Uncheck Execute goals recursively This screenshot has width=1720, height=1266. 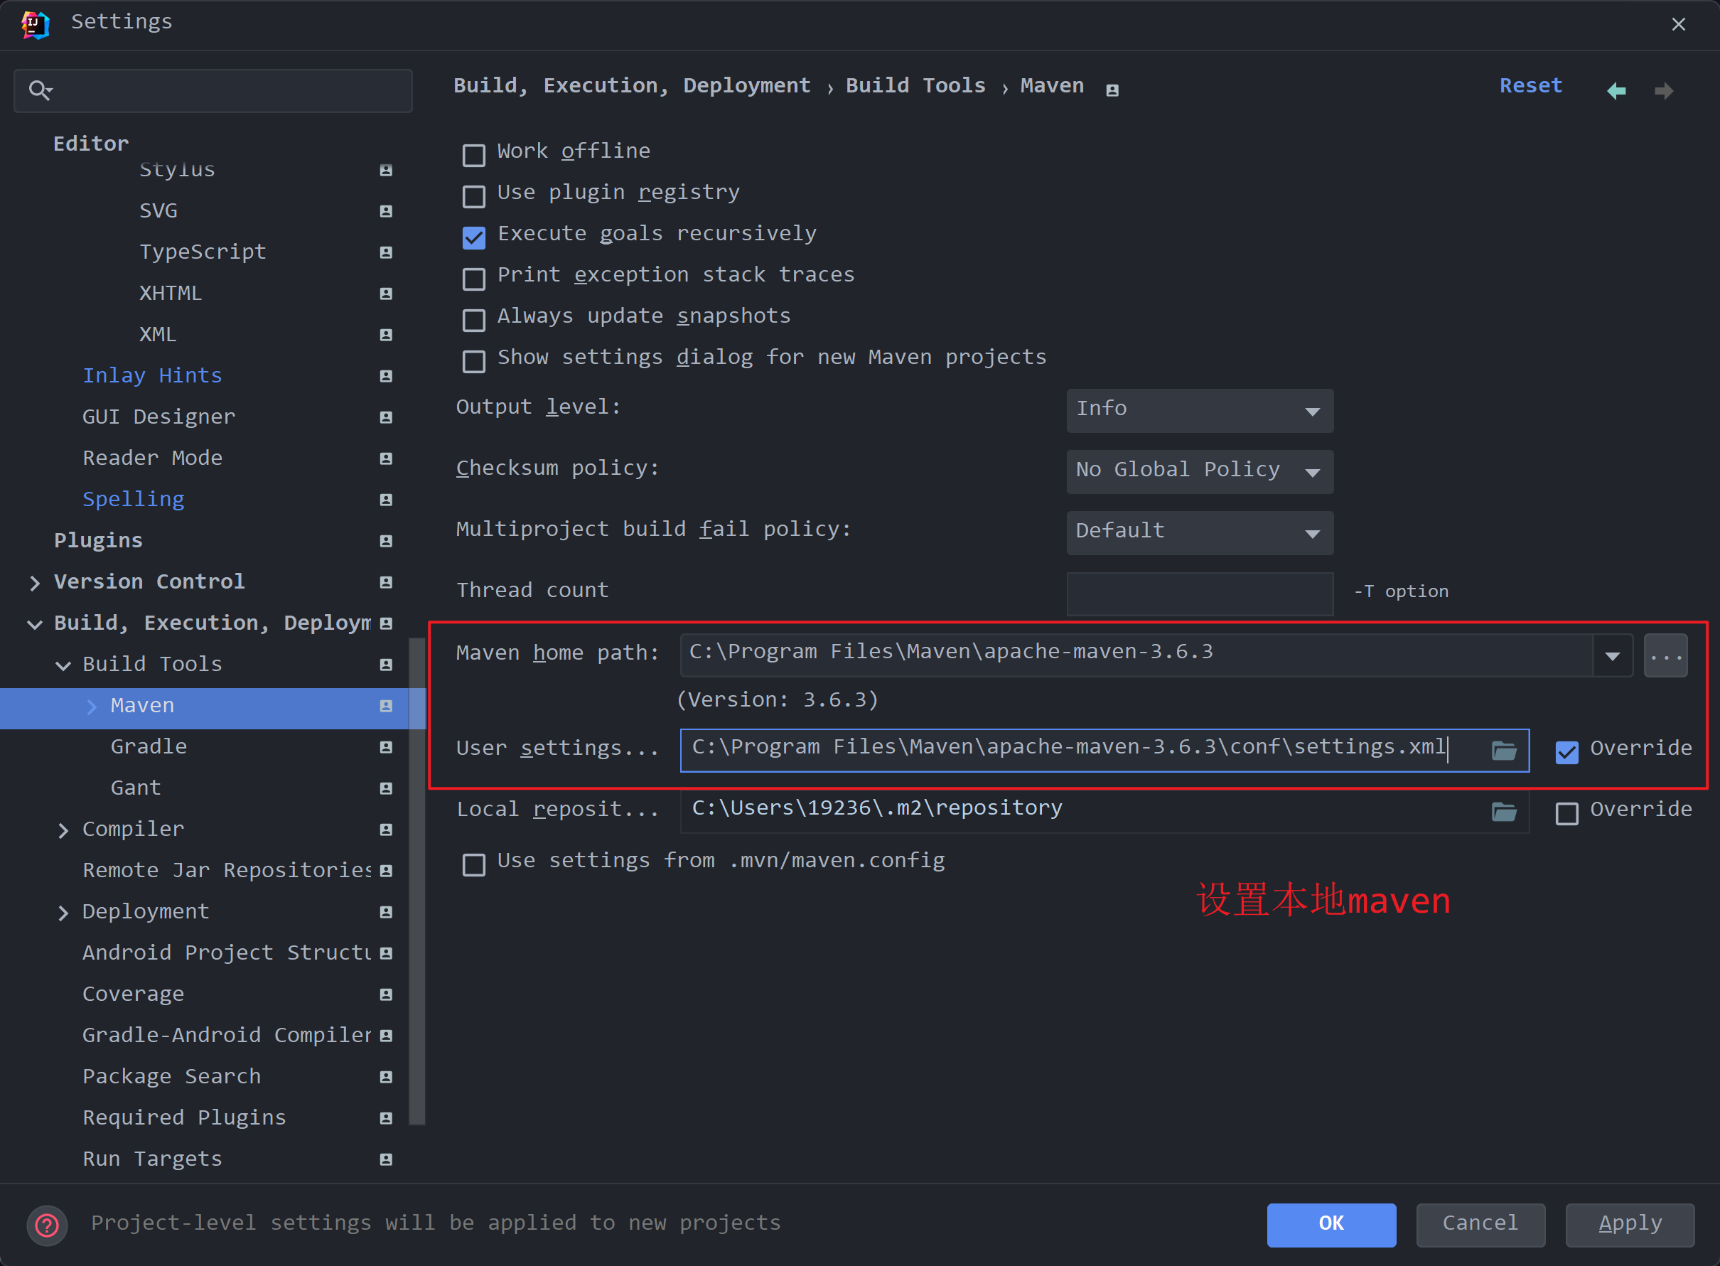point(473,237)
